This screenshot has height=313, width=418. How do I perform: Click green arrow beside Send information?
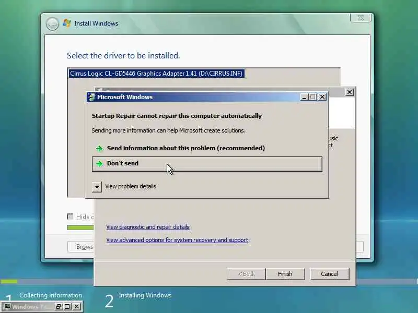point(99,149)
